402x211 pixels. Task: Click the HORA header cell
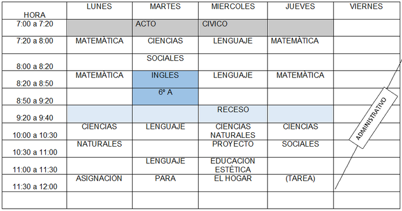click(x=34, y=10)
